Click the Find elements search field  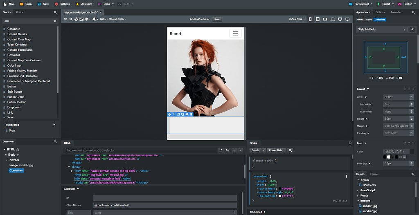tap(140, 150)
